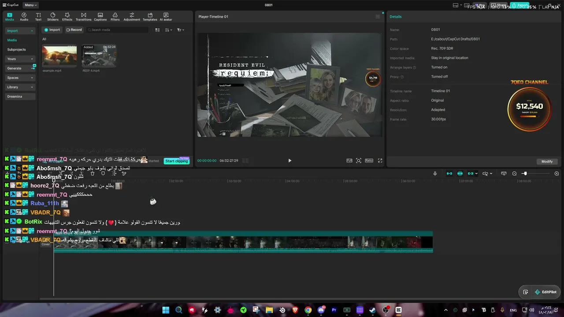
Task: Click the Record button
Action: coord(74,30)
